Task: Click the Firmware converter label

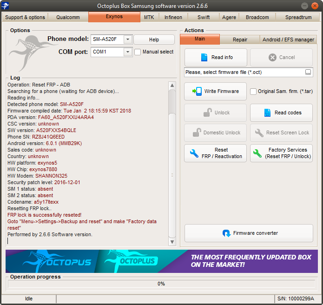Action: pyautogui.click(x=256, y=233)
